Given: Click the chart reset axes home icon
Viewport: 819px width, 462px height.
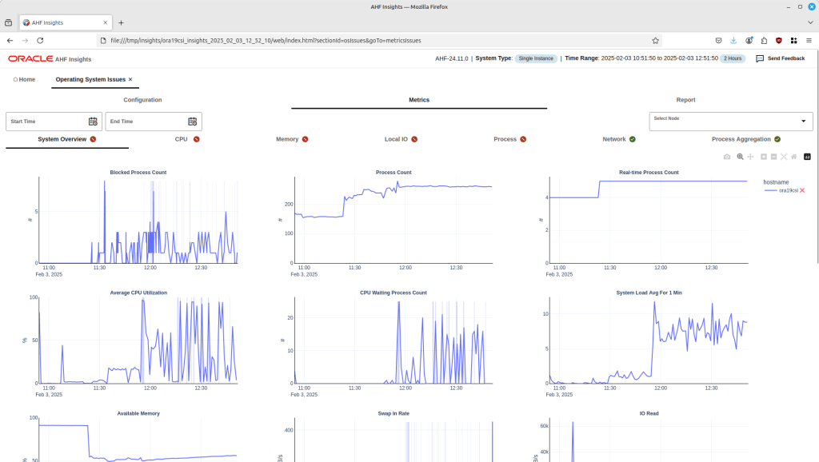Looking at the screenshot, I should pyautogui.click(x=793, y=157).
